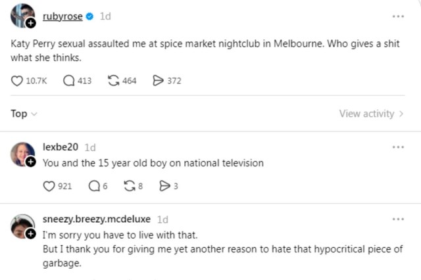Open more options on the rubyrose post
Image resolution: width=421 pixels, height=280 pixels.
398,16
